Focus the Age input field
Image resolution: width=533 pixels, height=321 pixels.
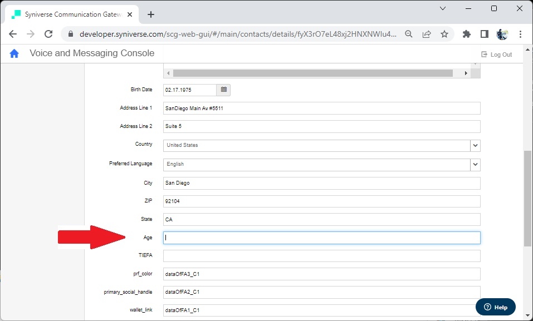(321, 238)
